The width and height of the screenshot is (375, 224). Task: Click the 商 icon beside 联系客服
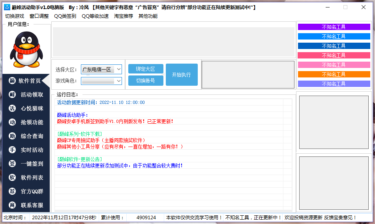point(12,205)
